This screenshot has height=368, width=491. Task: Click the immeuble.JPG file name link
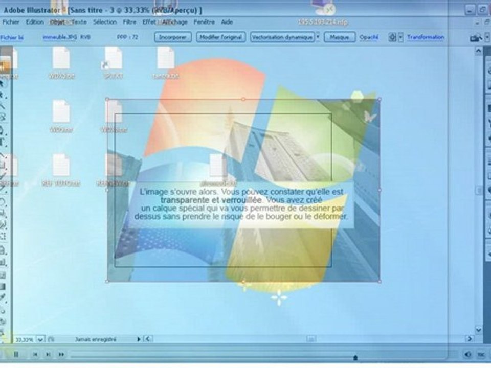coord(60,37)
